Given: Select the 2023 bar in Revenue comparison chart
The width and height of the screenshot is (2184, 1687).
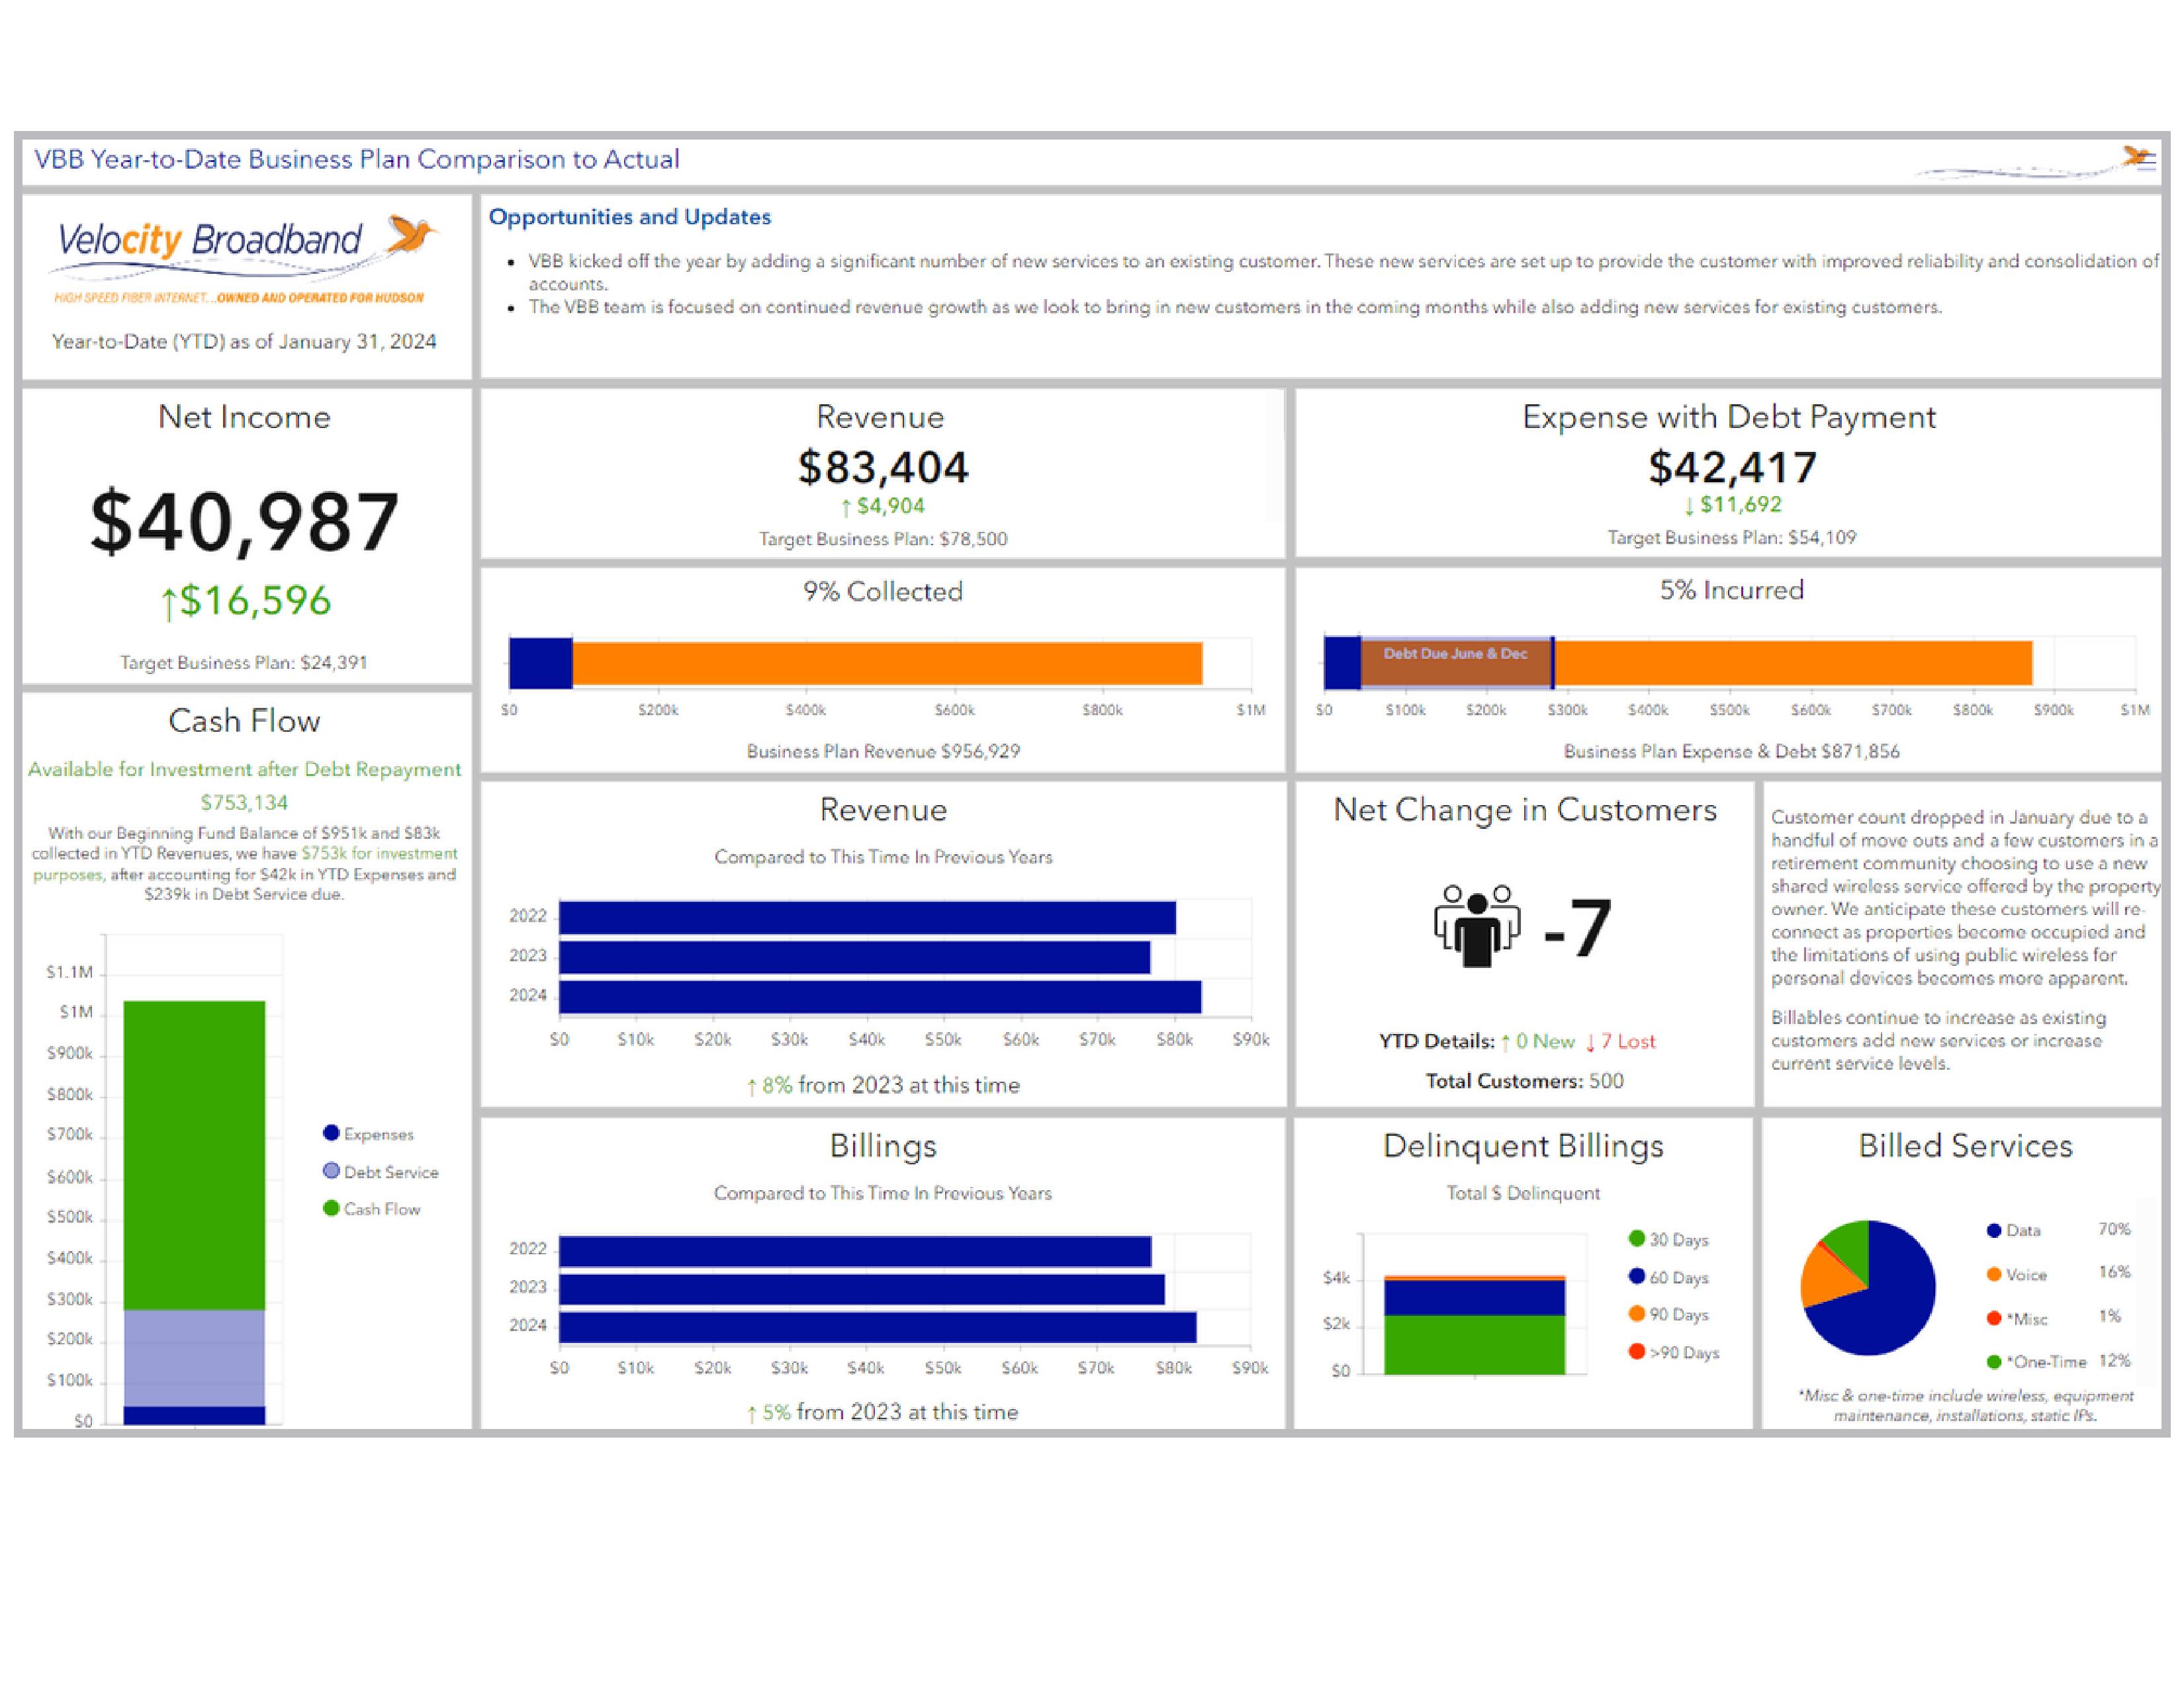Looking at the screenshot, I should pos(854,957).
